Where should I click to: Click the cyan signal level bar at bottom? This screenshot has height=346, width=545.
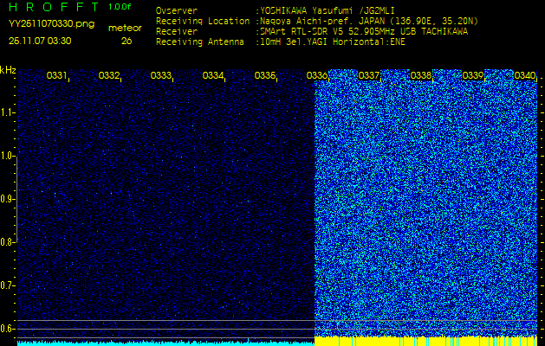pos(165,343)
